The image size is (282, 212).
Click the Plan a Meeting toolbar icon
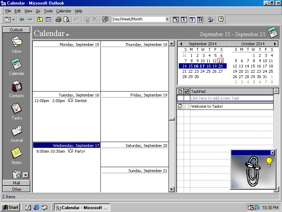click(105, 19)
